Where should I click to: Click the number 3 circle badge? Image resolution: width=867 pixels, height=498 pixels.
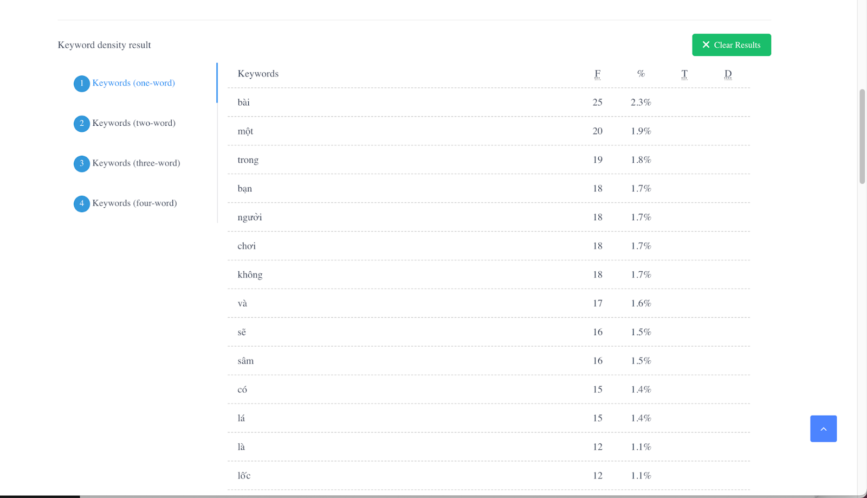coord(82,164)
